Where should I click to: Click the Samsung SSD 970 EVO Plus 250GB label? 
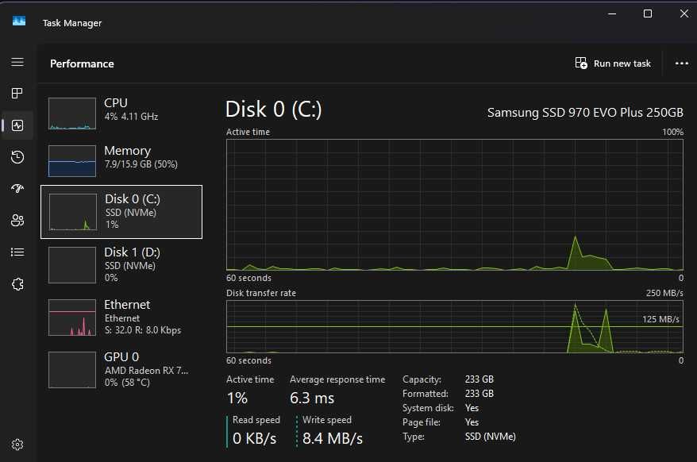pyautogui.click(x=585, y=113)
